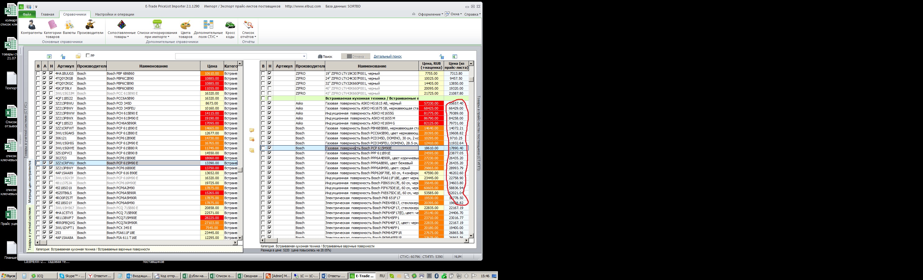Screen dimensions: 923x280
Task: Click the top middle folder-edit icon
Action: click(x=252, y=130)
